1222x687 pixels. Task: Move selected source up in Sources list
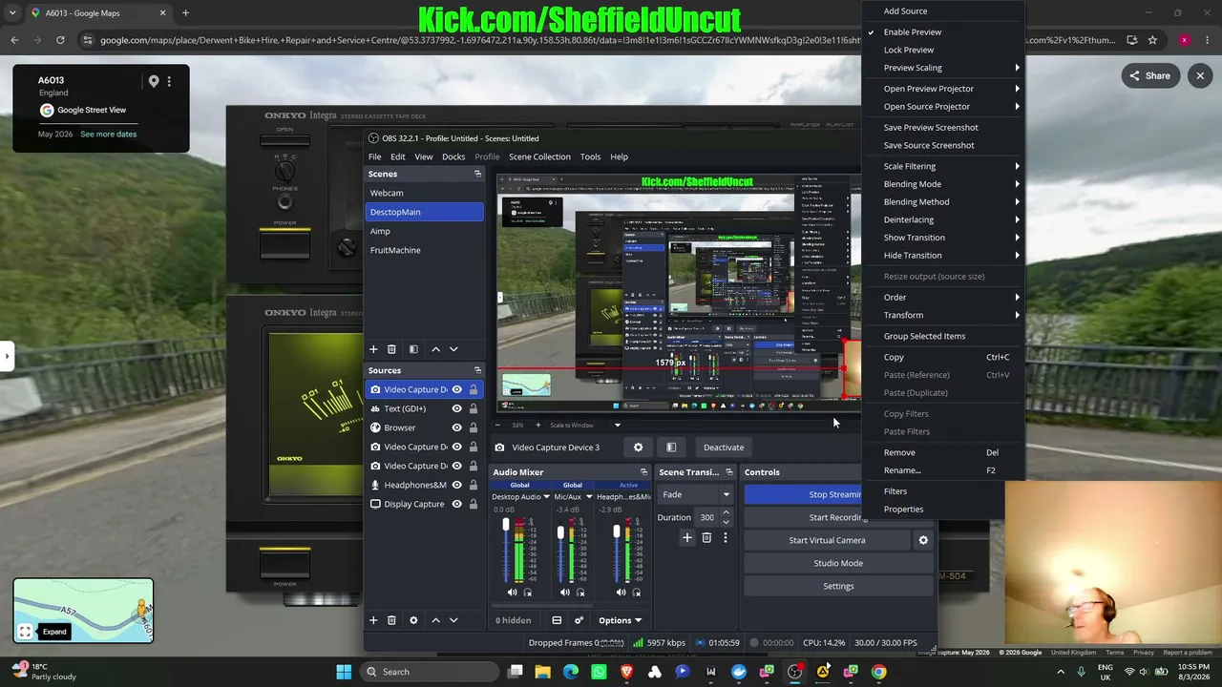436,620
